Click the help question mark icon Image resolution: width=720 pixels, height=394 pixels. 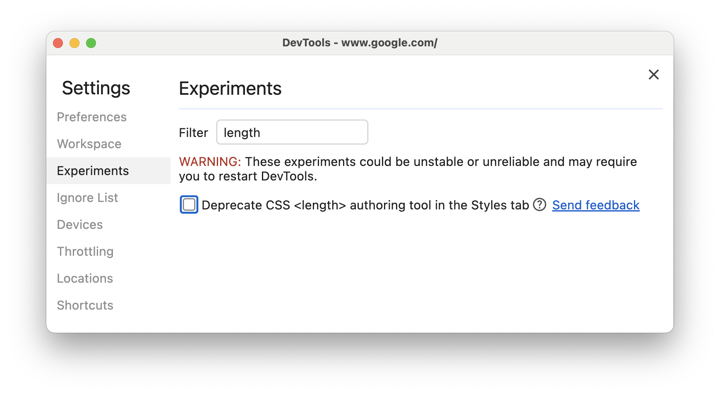[540, 205]
